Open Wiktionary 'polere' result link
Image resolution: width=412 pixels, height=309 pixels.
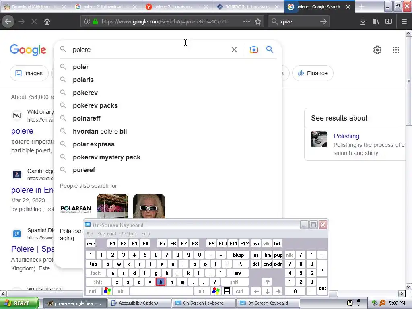point(23,131)
